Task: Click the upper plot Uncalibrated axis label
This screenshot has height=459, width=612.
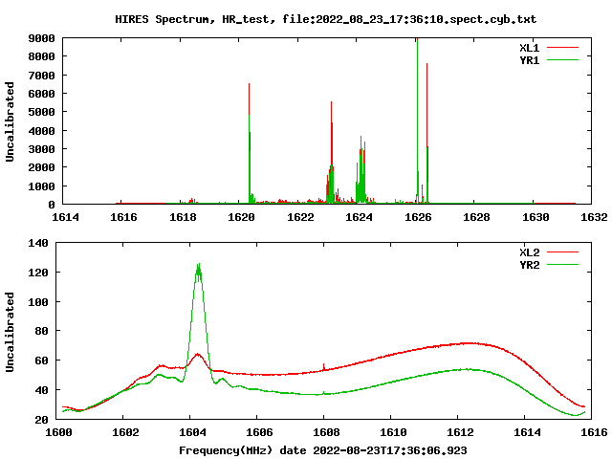Action: [10, 121]
